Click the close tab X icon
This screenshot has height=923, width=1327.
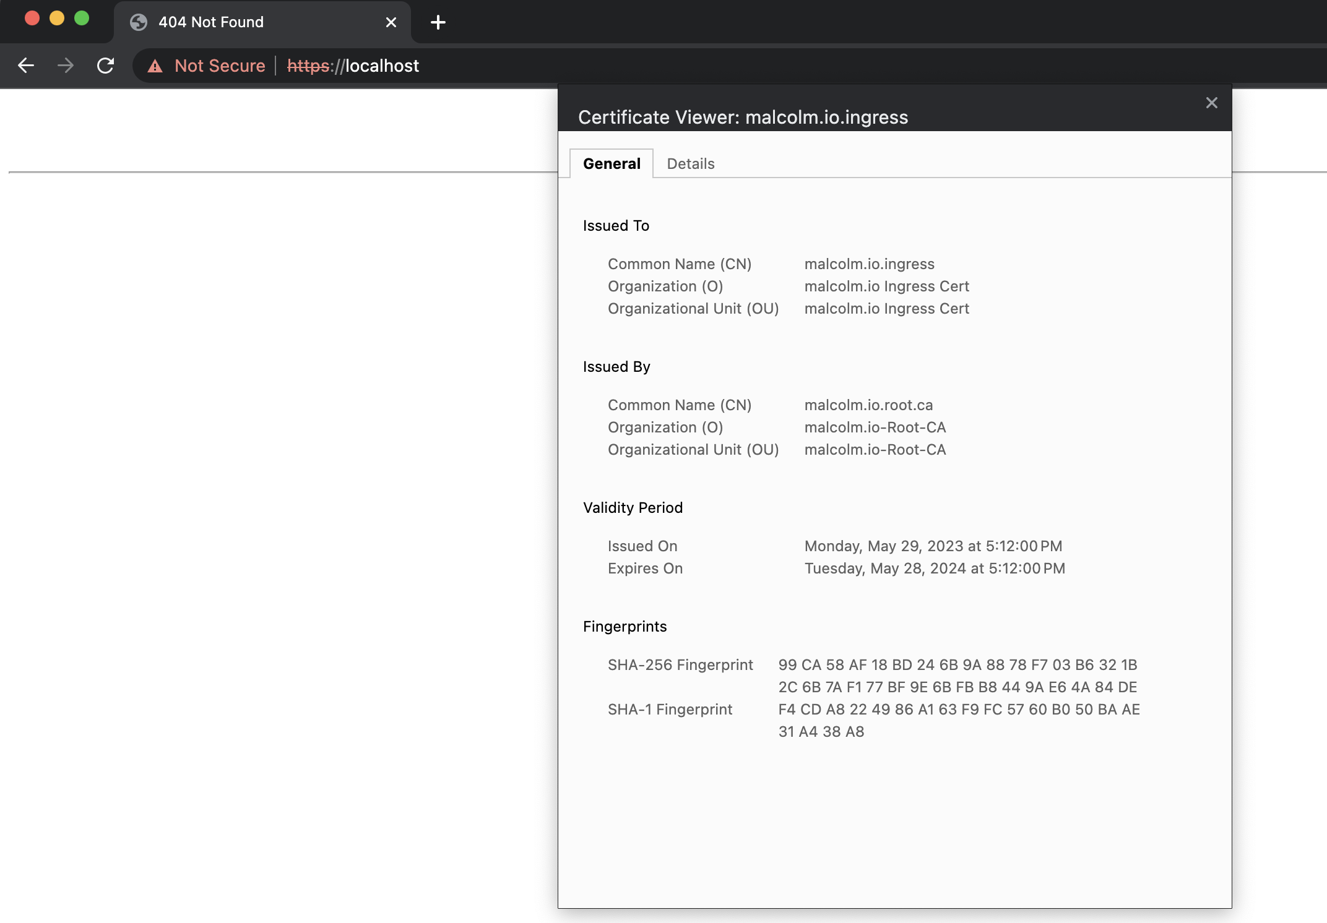point(391,21)
